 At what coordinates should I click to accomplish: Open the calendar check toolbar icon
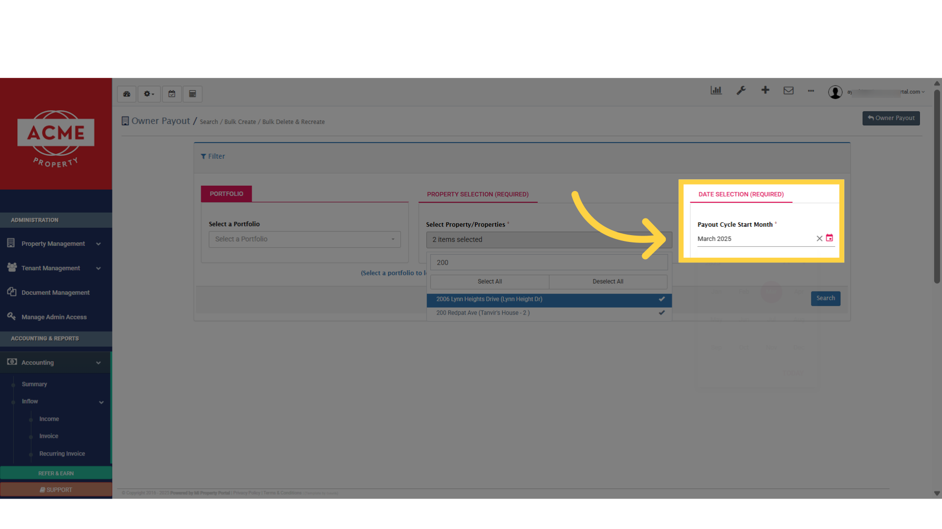point(172,94)
